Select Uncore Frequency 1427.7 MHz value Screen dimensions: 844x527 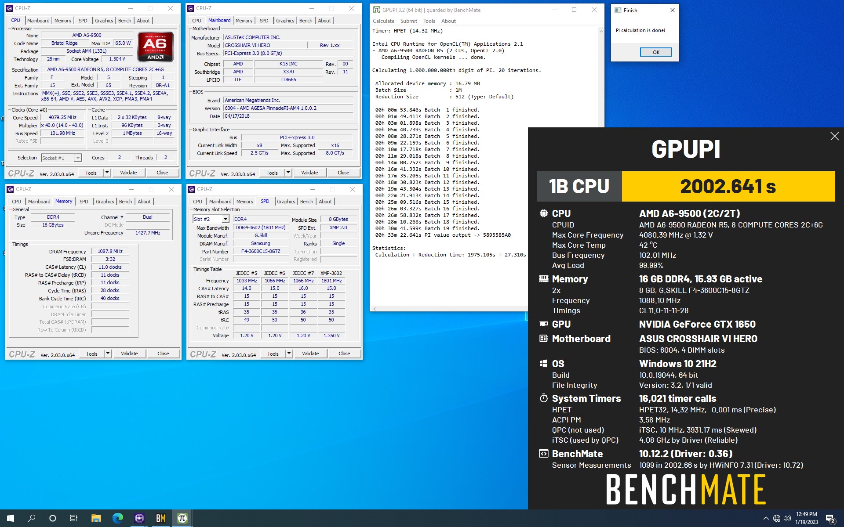tap(148, 233)
